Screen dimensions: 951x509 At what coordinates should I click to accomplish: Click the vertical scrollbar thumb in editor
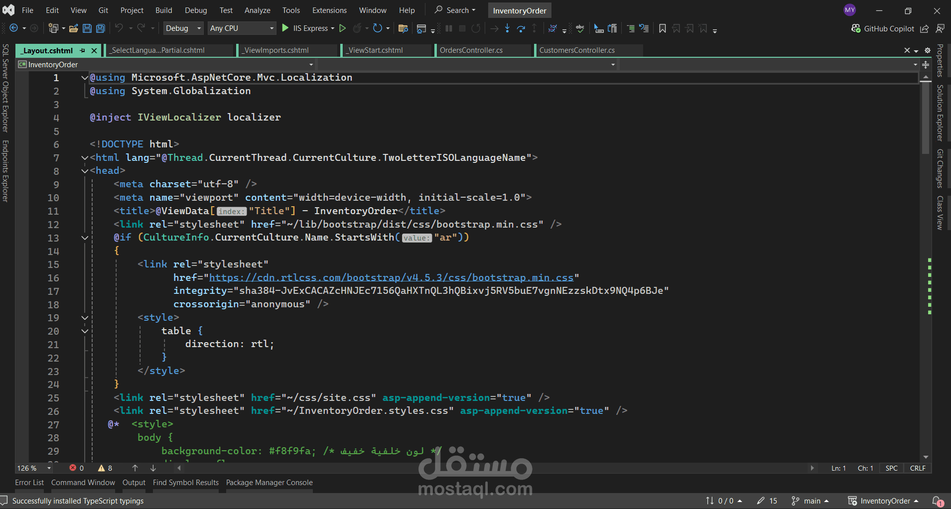tap(926, 118)
